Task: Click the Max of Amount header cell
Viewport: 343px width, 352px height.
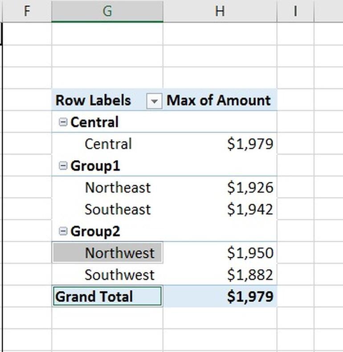Action: click(x=219, y=100)
